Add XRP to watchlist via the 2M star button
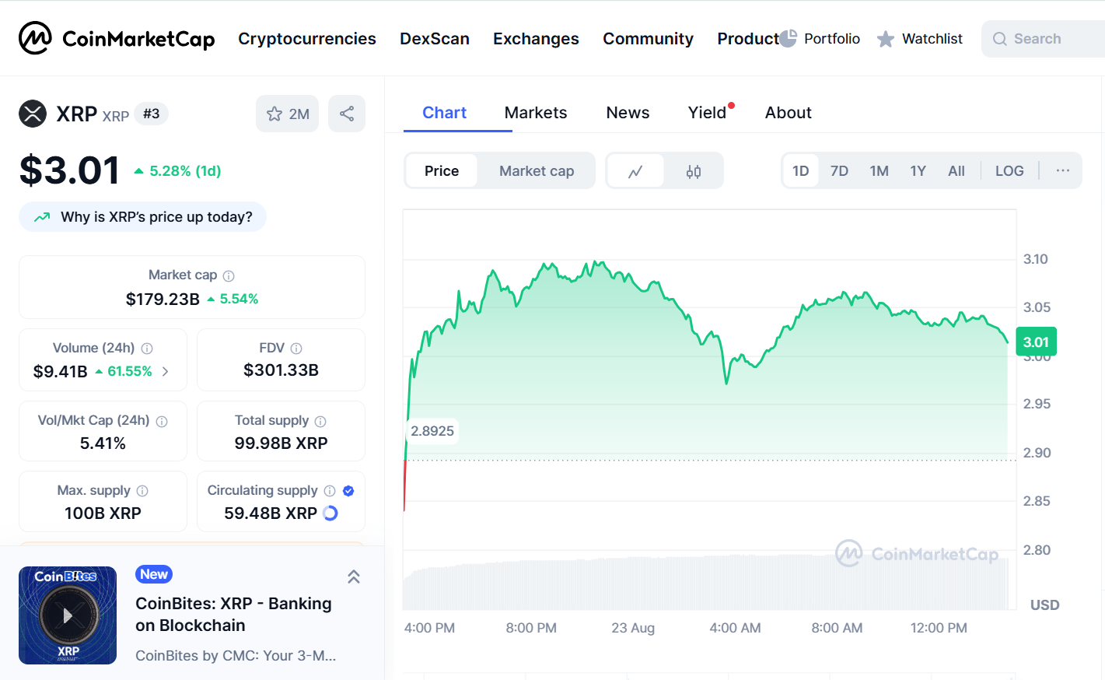 pyautogui.click(x=287, y=114)
